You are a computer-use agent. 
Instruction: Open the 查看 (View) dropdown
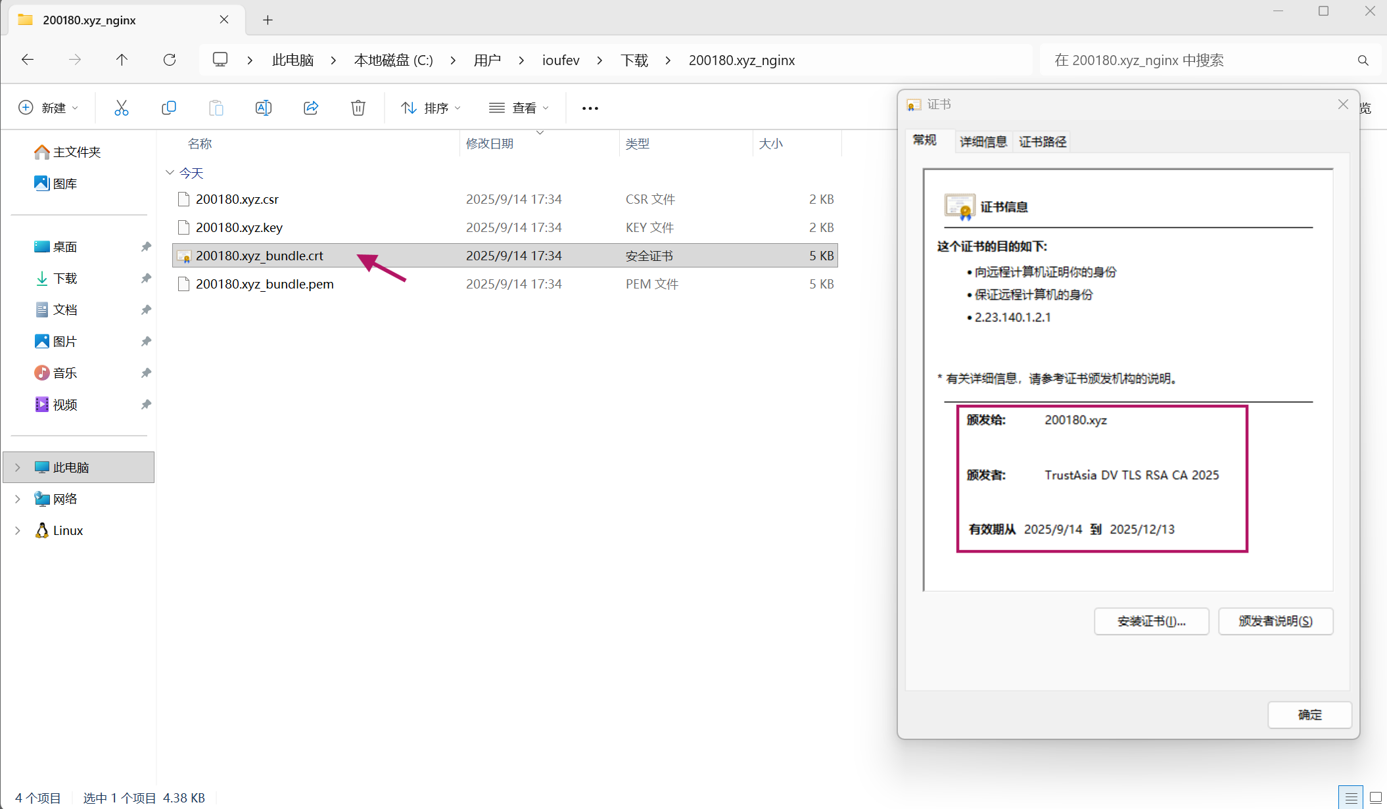[x=519, y=107]
